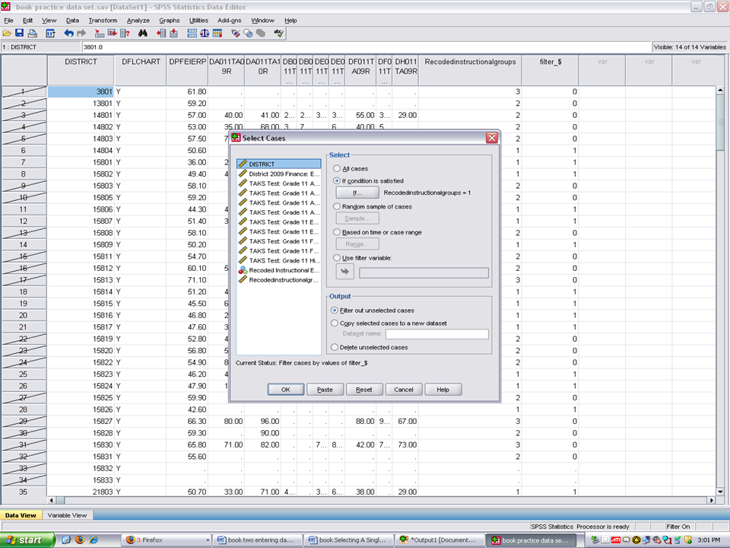Select the 'All cases' radio option
This screenshot has width=730, height=548.
coord(337,168)
